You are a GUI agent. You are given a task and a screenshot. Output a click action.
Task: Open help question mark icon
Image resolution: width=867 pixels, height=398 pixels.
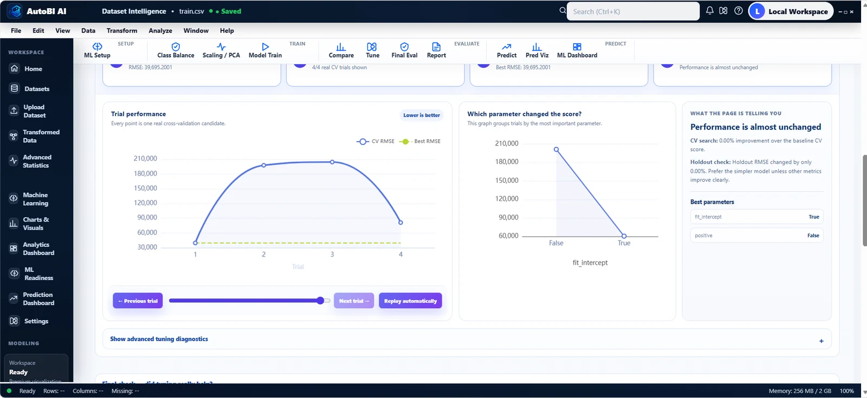pyautogui.click(x=739, y=11)
